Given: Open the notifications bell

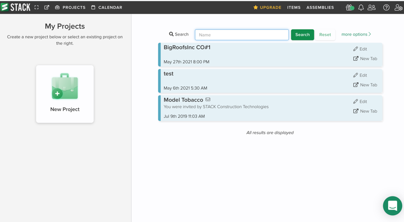Looking at the screenshot, I should pos(361,7).
